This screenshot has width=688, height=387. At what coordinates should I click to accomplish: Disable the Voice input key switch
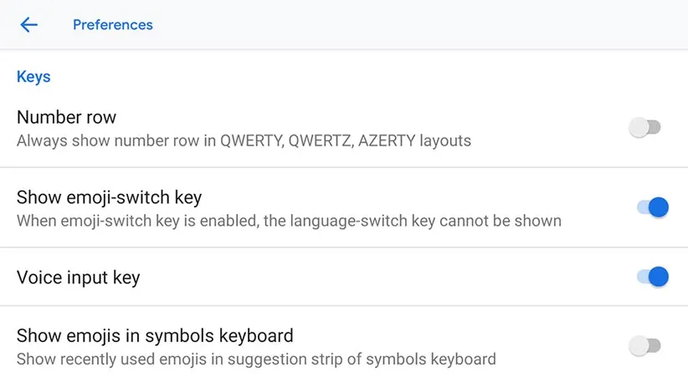[652, 277]
